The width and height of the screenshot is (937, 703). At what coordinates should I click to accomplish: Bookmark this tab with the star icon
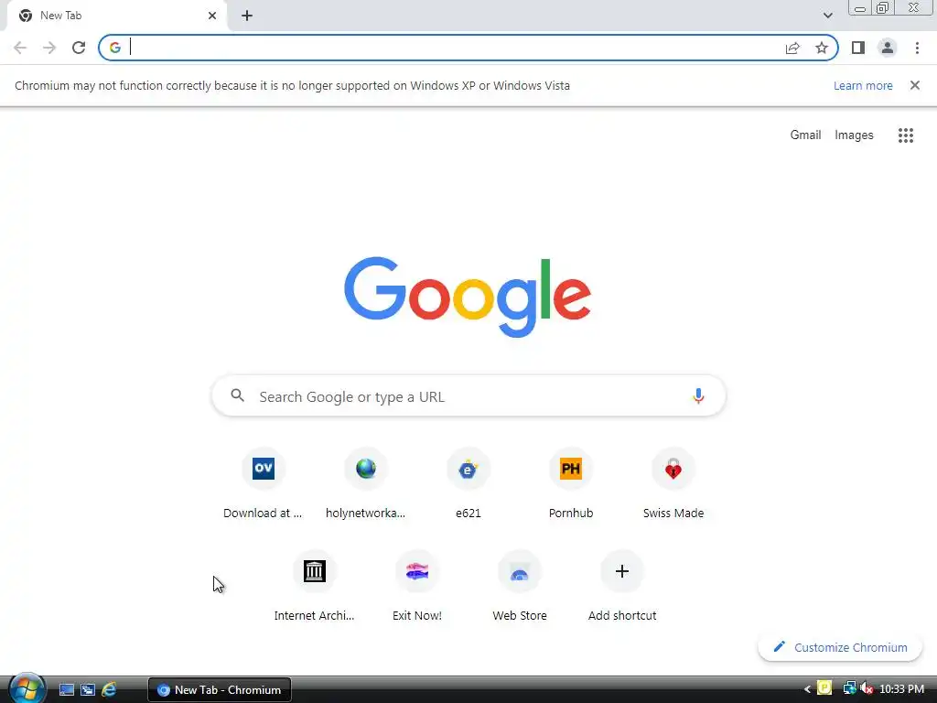coord(822,48)
